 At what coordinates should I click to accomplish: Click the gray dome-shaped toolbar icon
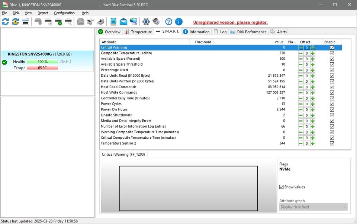[x=81, y=22]
